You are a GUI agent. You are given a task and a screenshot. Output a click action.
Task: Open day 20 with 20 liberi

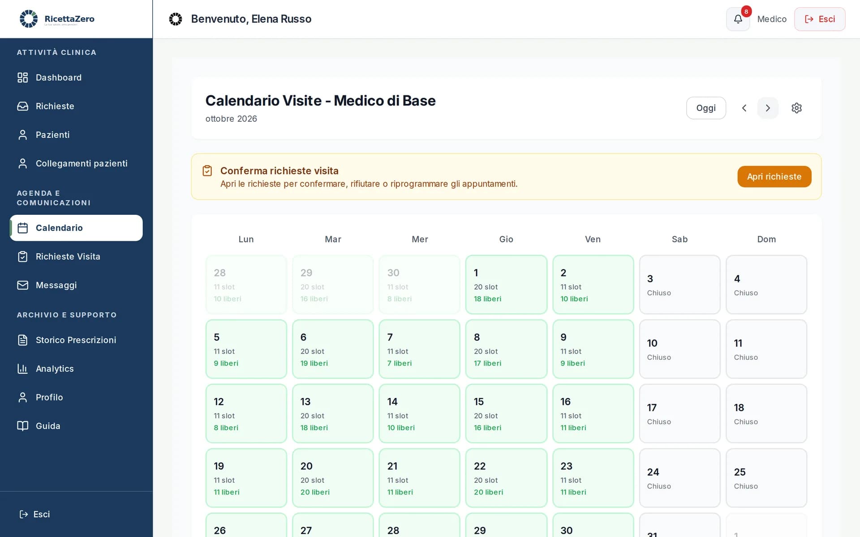333,478
